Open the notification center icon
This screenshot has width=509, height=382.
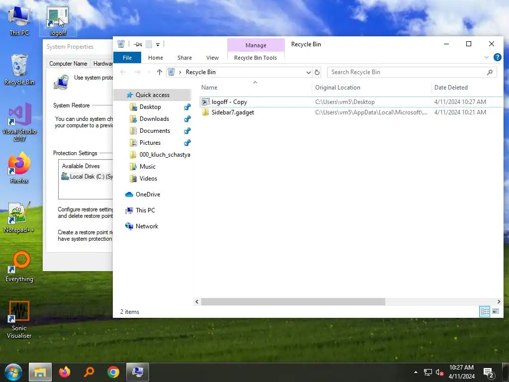(x=489, y=373)
